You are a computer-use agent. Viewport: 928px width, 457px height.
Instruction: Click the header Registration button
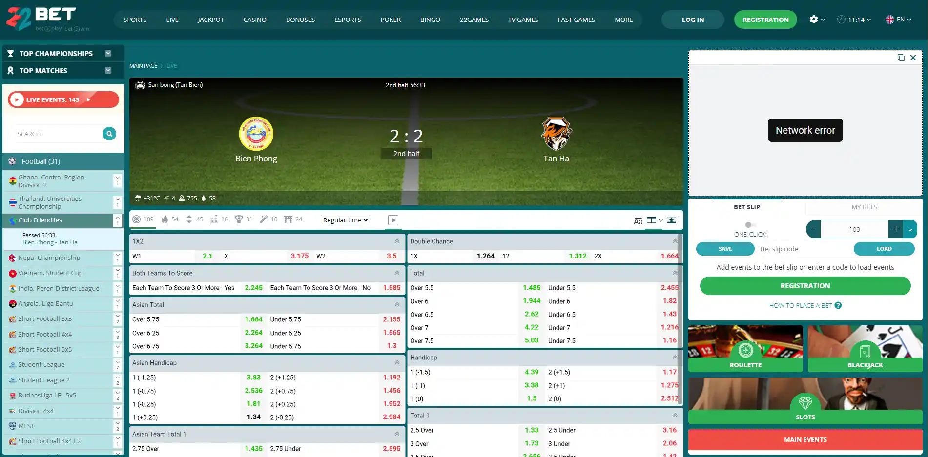(765, 20)
